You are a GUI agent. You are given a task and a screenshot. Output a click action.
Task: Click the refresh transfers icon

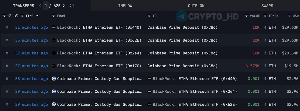coord(72,5)
